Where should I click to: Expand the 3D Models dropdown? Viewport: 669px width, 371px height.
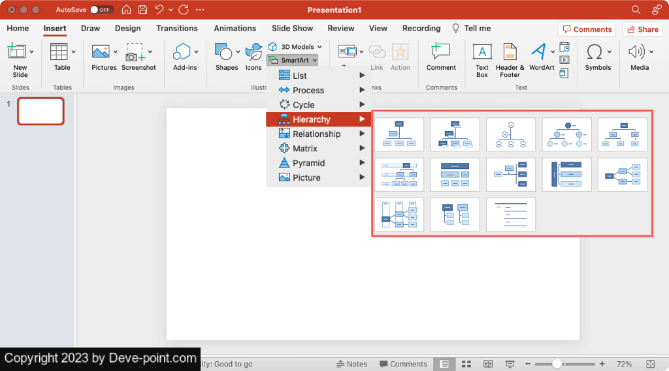click(x=319, y=47)
